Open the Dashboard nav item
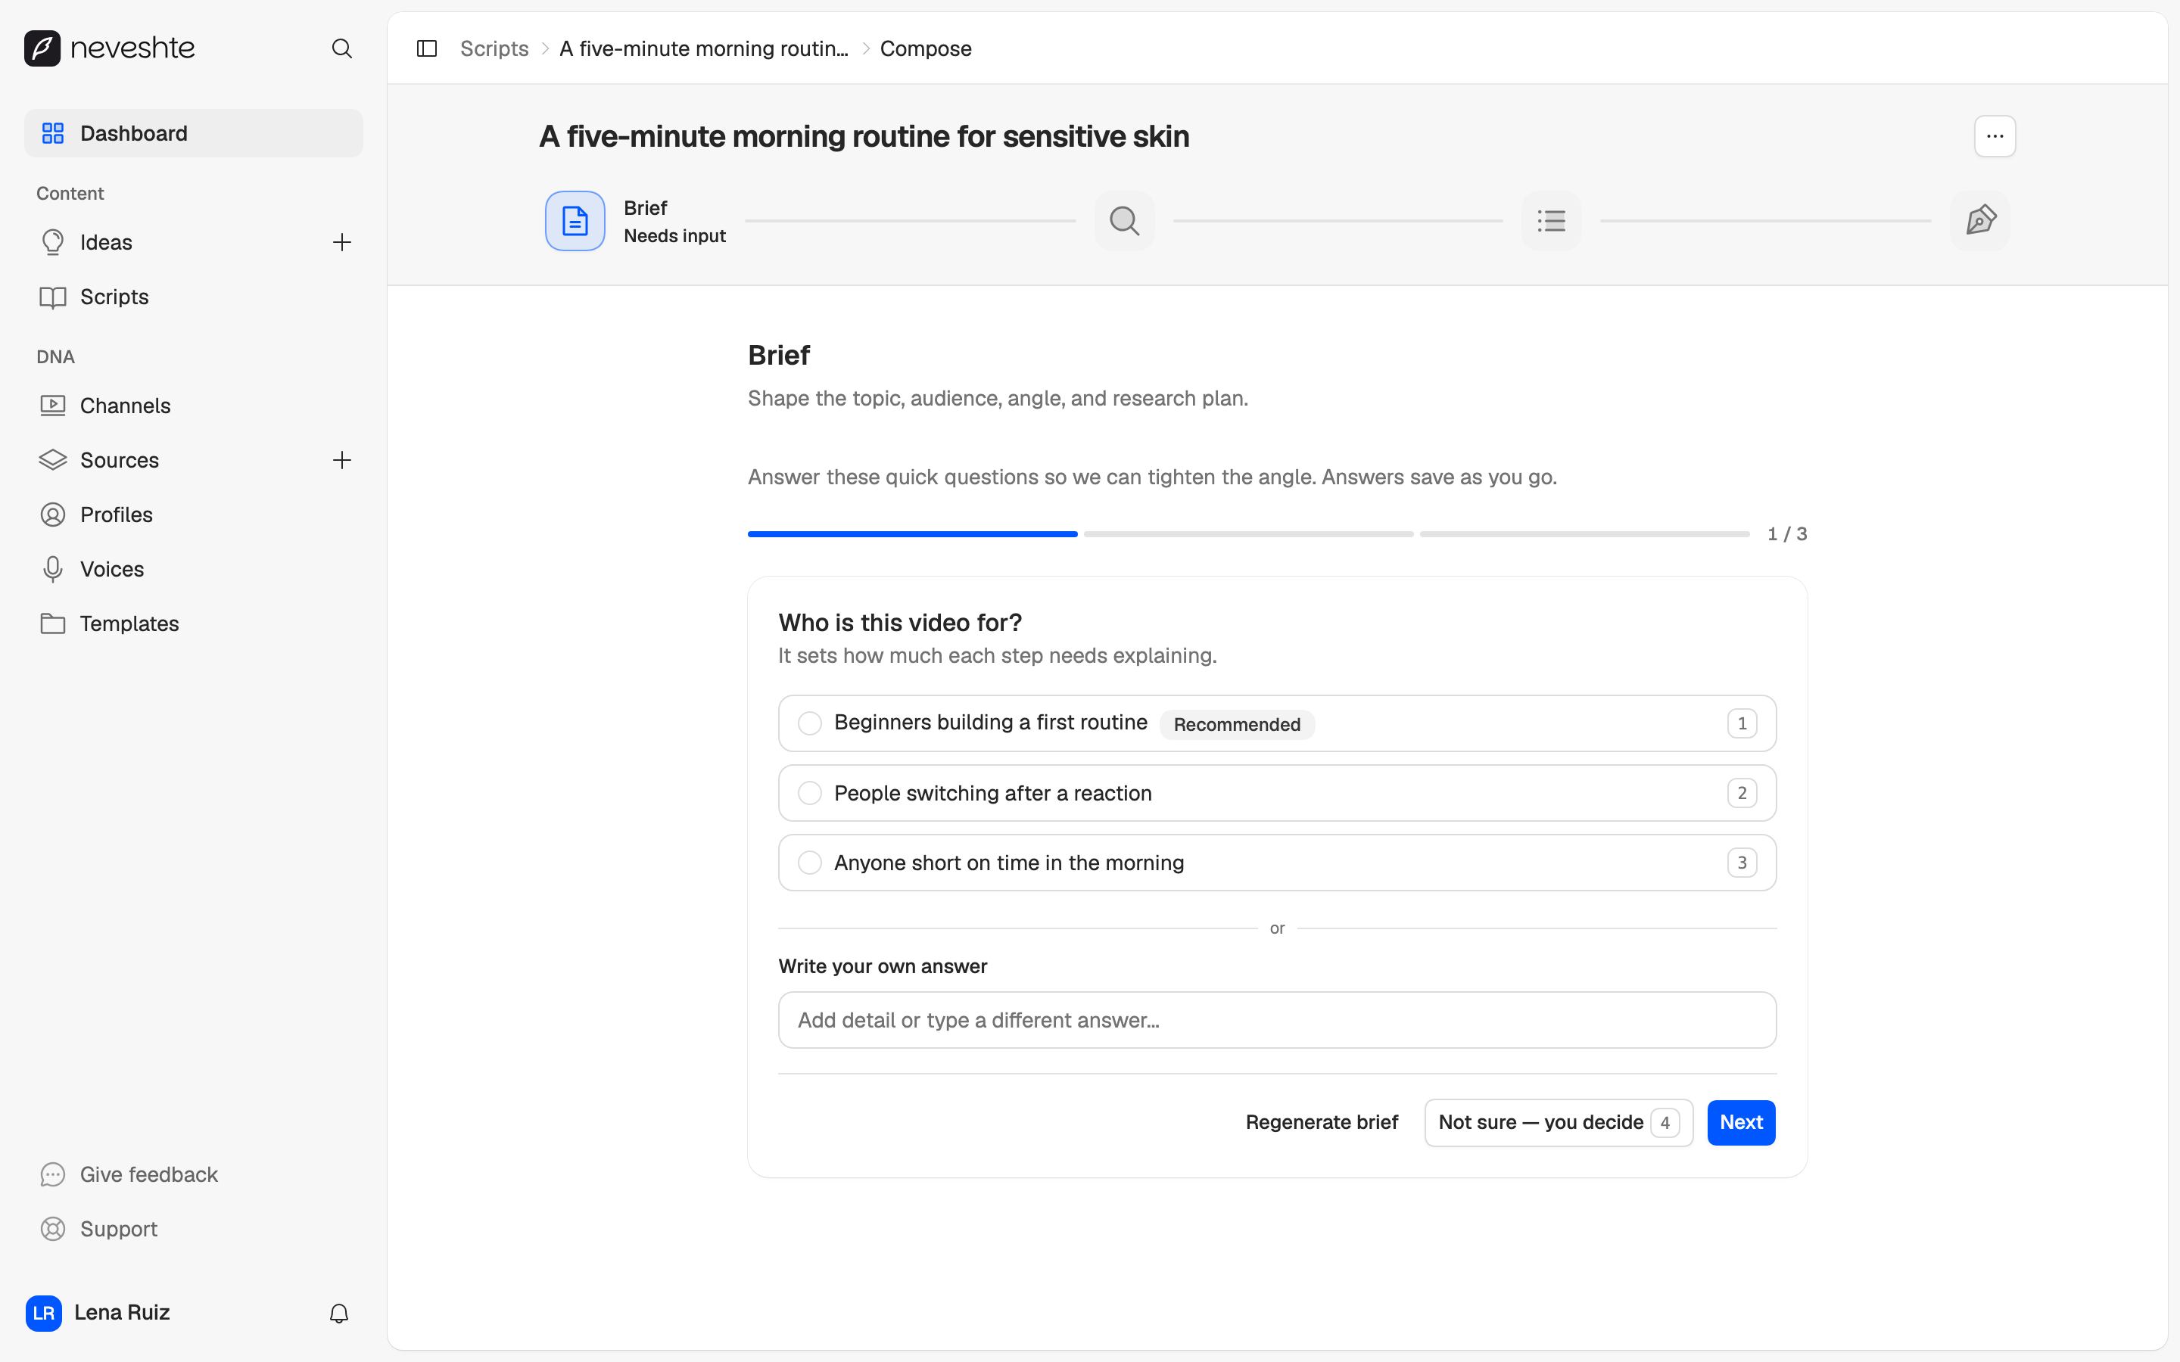This screenshot has height=1362, width=2180. click(194, 133)
